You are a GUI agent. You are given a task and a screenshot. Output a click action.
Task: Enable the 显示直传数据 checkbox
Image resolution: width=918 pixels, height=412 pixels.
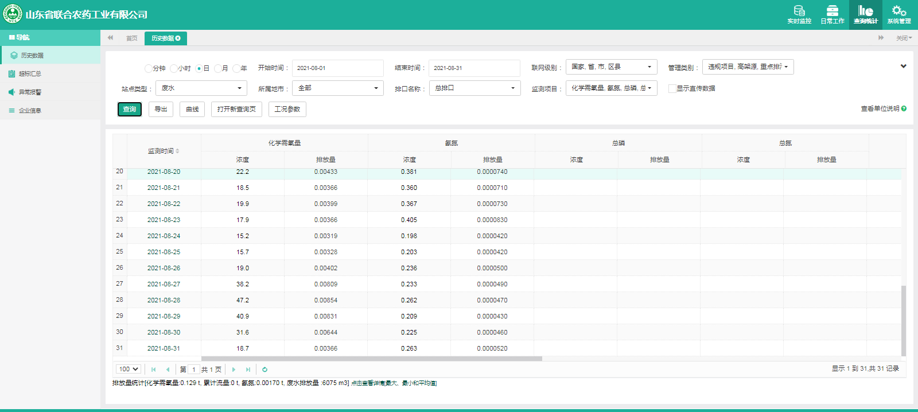(672, 88)
